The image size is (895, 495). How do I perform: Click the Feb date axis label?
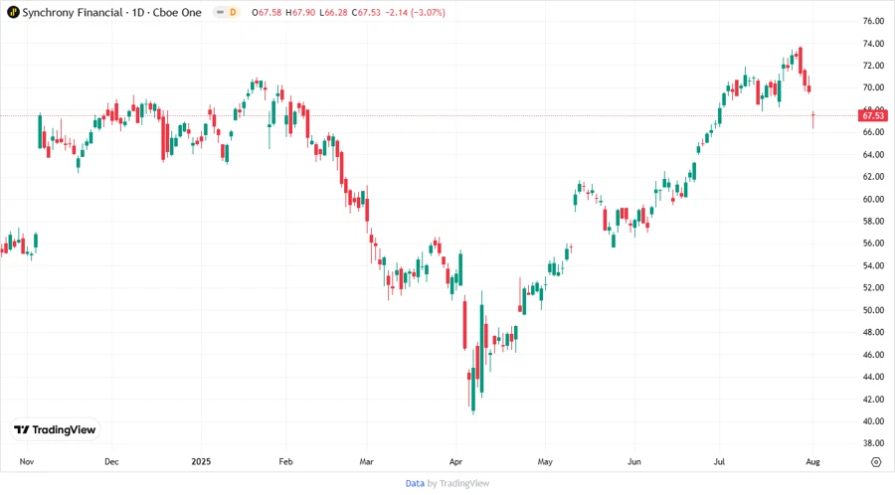coord(285,461)
